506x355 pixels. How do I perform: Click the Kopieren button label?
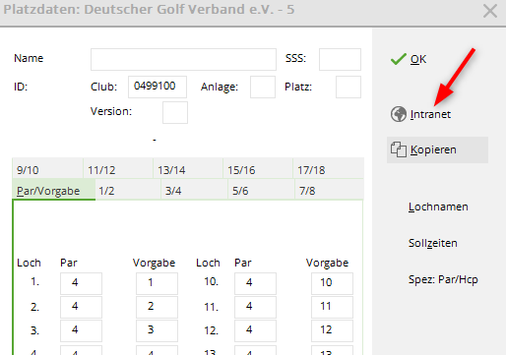click(x=433, y=149)
